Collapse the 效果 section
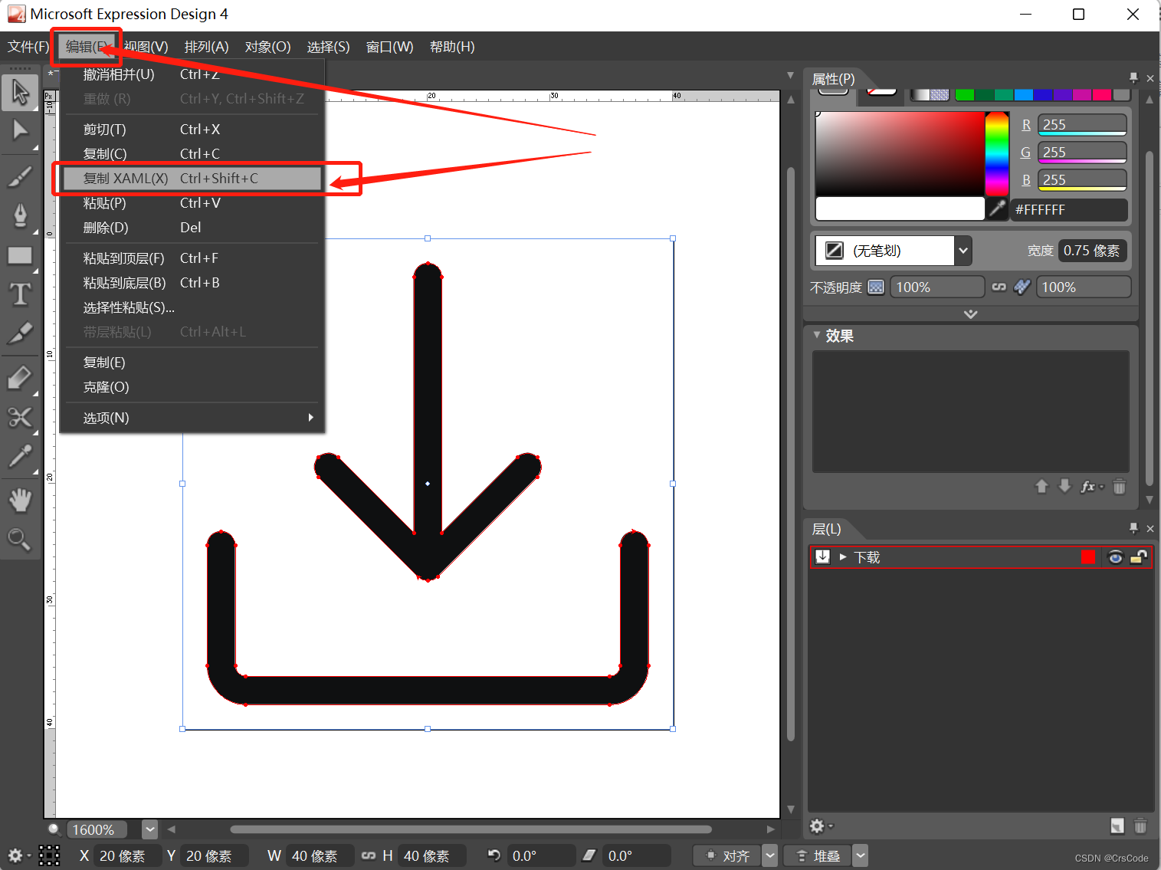 pyautogui.click(x=817, y=335)
